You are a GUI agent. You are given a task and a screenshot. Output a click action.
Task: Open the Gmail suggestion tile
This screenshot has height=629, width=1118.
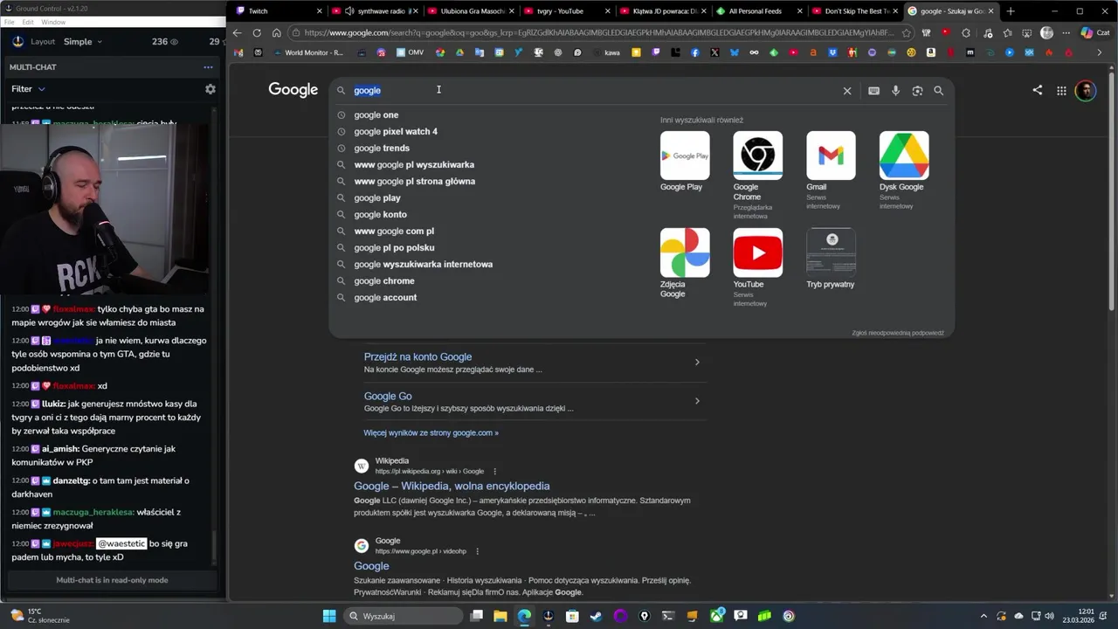pyautogui.click(x=831, y=170)
